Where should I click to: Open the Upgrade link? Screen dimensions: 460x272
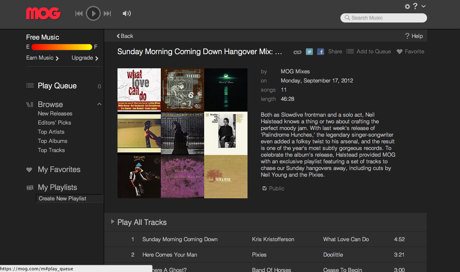pyautogui.click(x=85, y=58)
